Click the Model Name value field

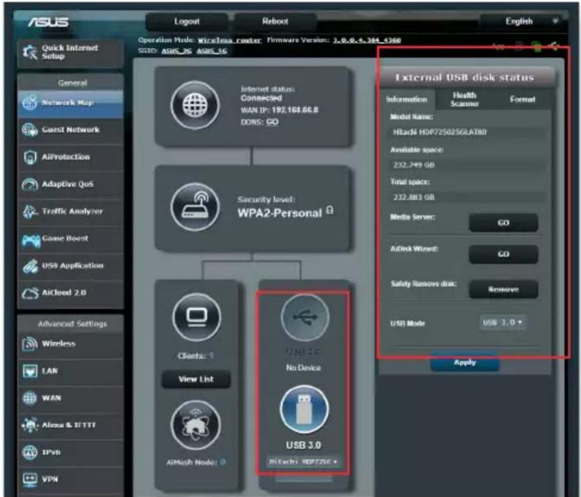click(x=467, y=133)
